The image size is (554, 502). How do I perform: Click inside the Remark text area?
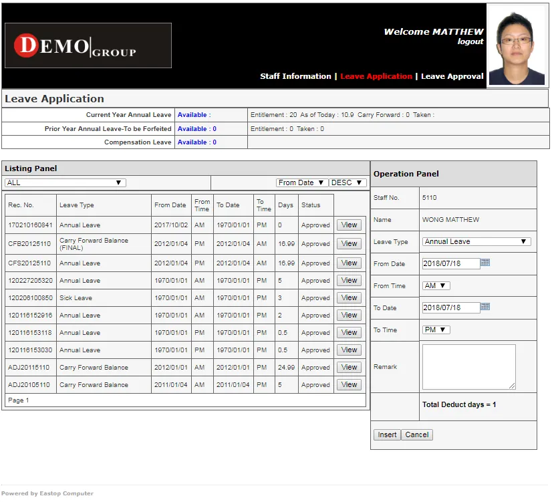click(468, 366)
